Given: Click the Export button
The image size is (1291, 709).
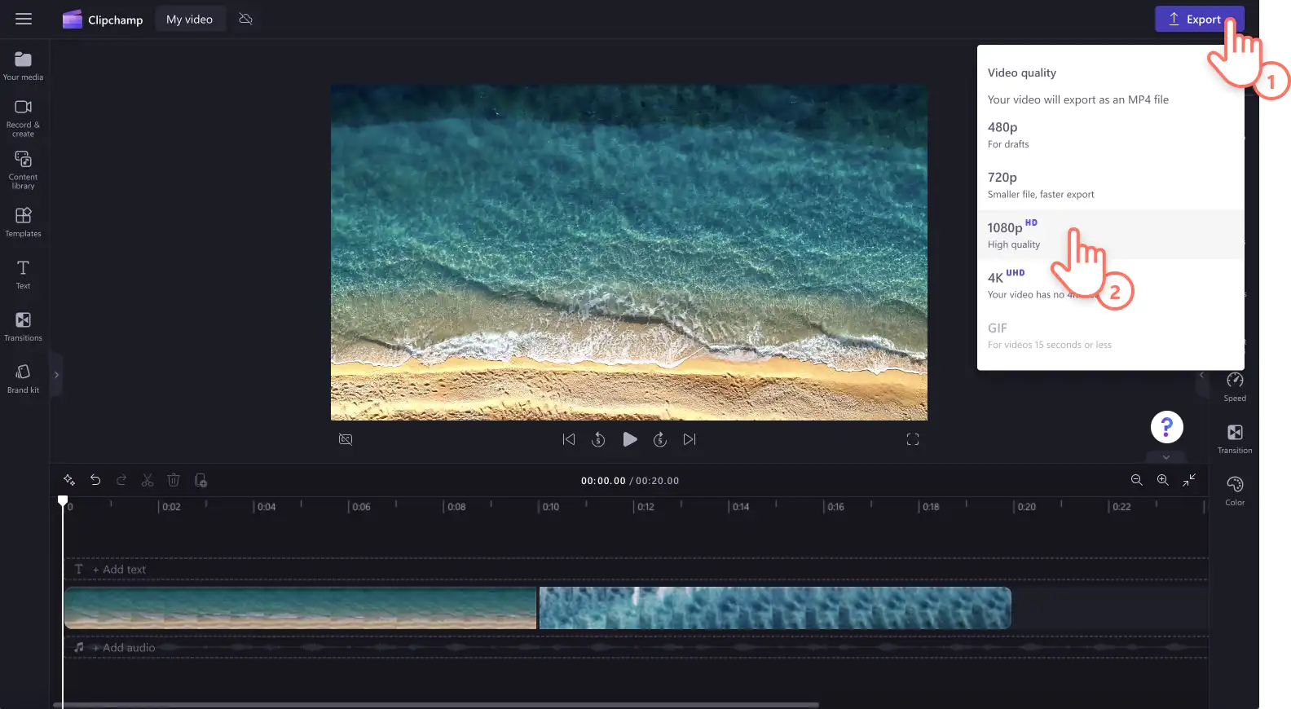Looking at the screenshot, I should click(x=1199, y=19).
